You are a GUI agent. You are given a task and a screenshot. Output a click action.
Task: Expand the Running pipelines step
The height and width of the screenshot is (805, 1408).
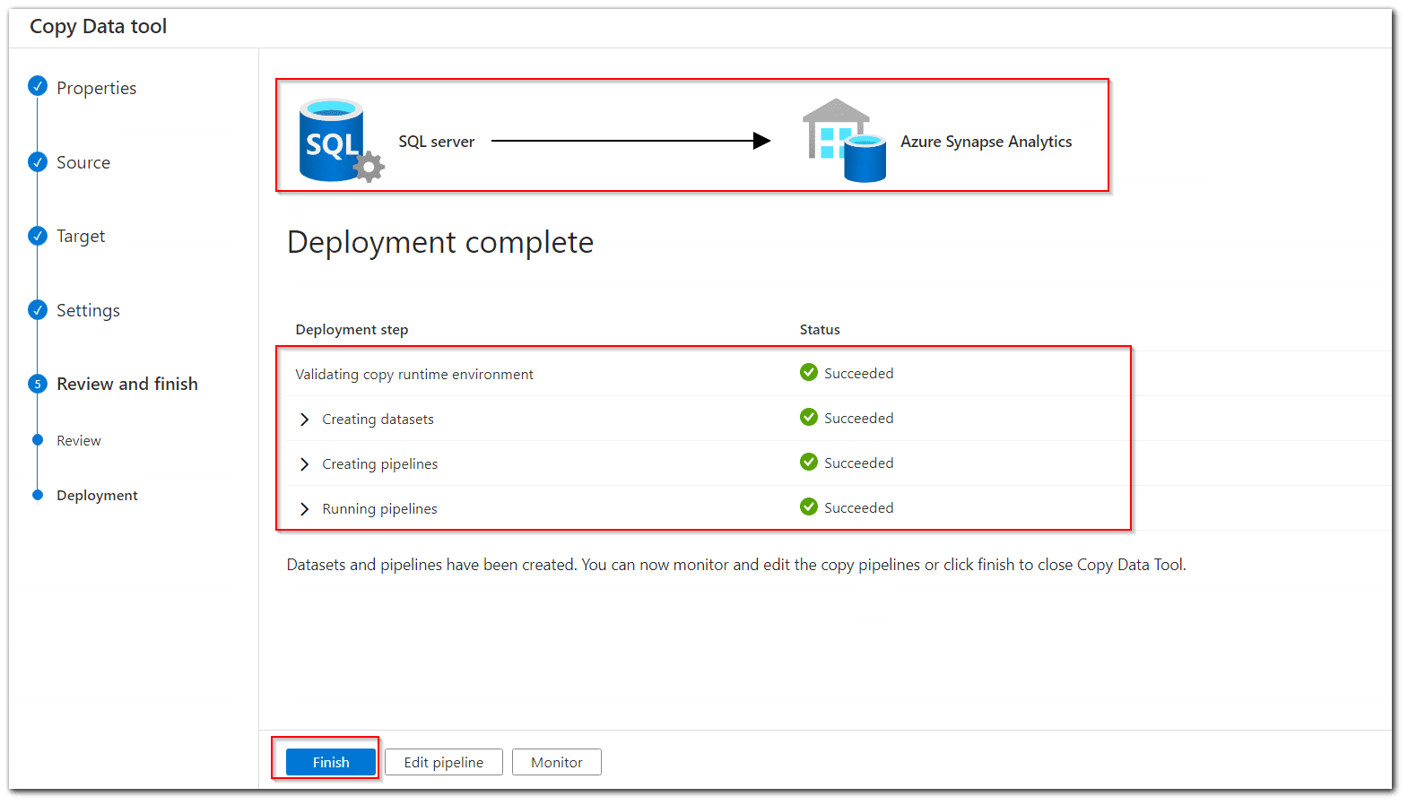click(304, 509)
